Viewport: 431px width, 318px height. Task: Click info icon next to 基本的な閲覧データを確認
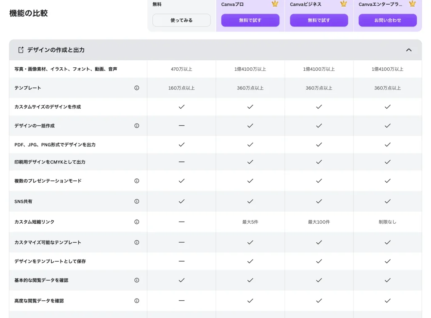tap(137, 280)
